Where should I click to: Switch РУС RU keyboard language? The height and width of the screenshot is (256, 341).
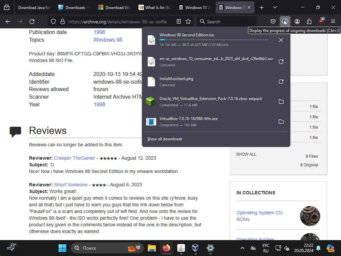point(266,248)
